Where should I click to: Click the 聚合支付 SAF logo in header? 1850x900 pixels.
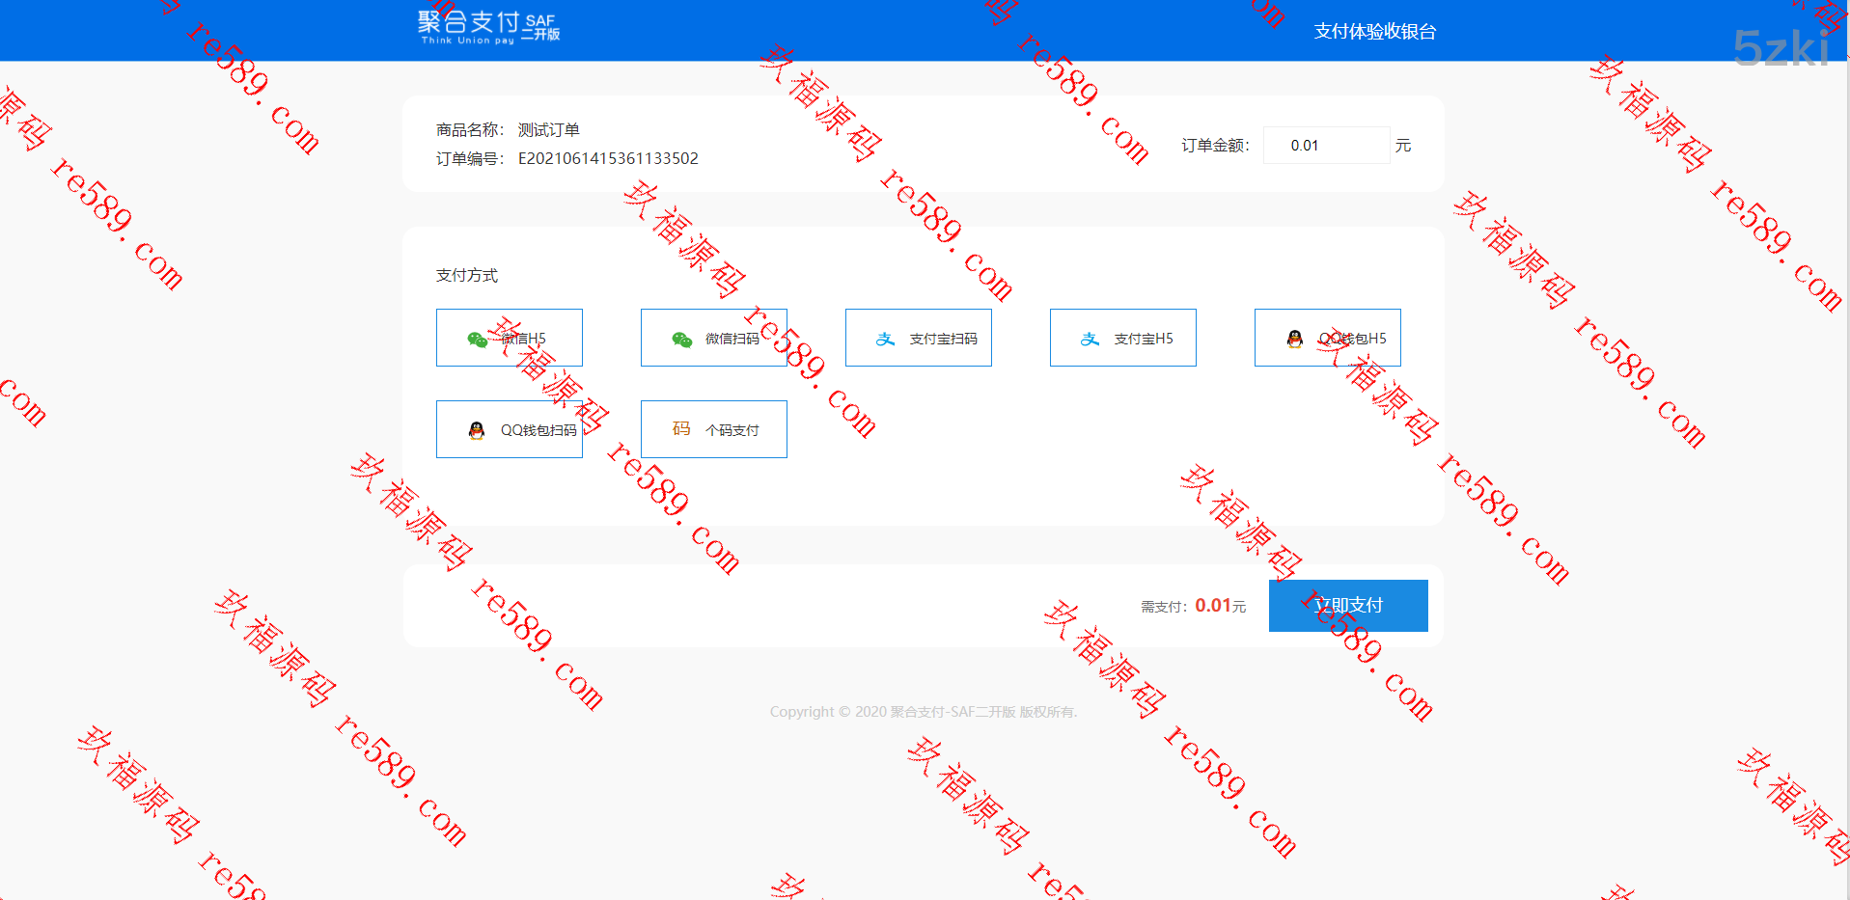(488, 27)
